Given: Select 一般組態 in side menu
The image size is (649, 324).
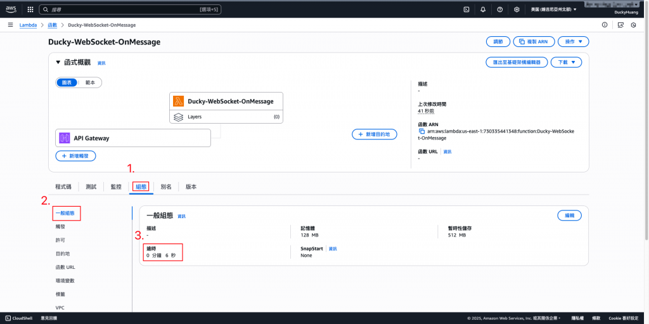Looking at the screenshot, I should pos(65,214).
